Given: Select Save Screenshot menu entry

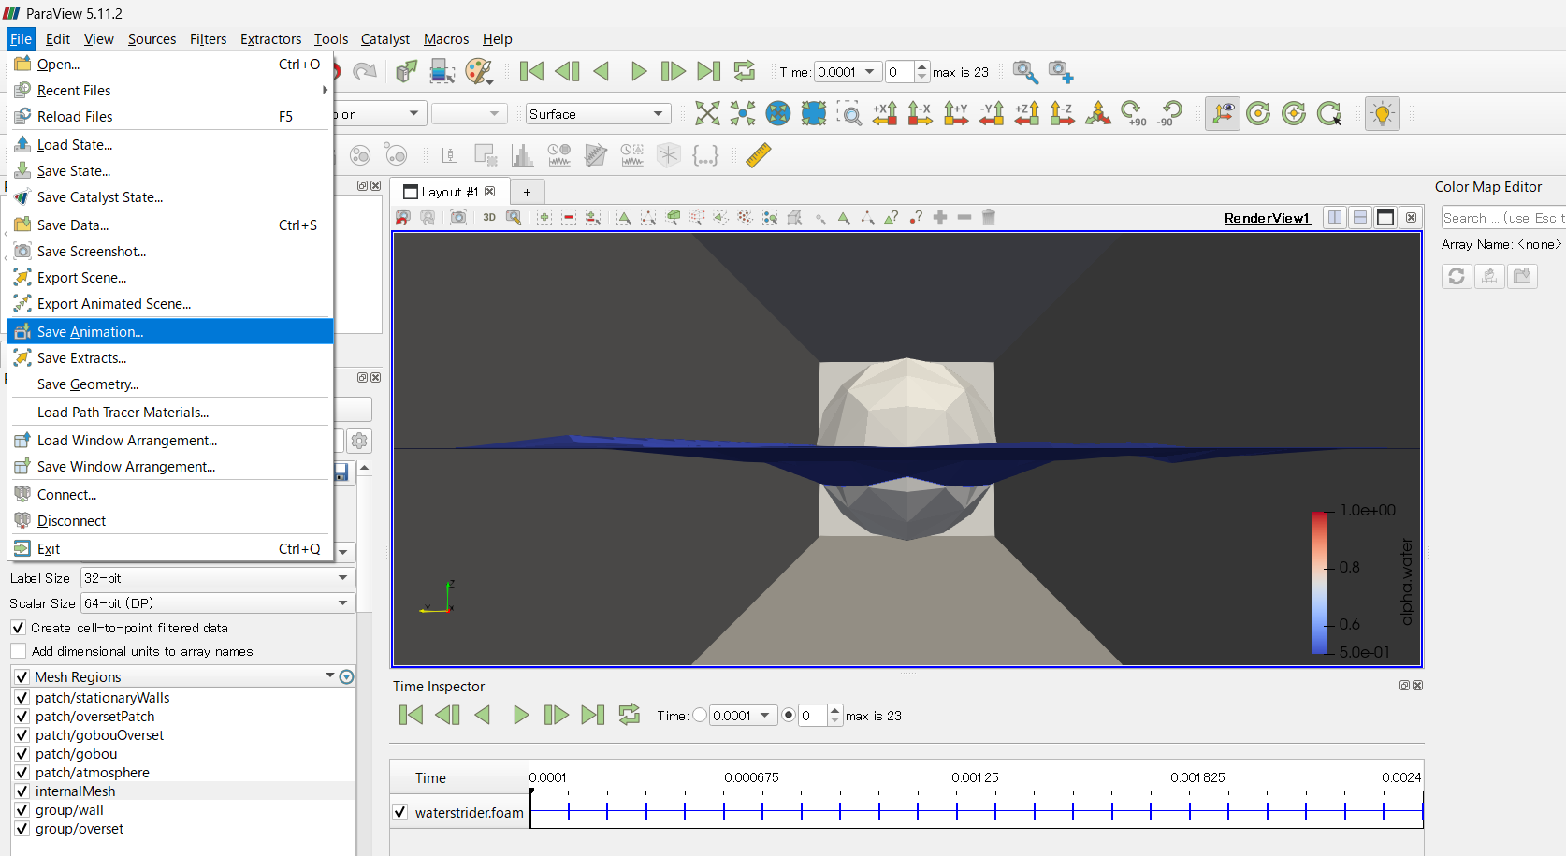Looking at the screenshot, I should point(92,252).
